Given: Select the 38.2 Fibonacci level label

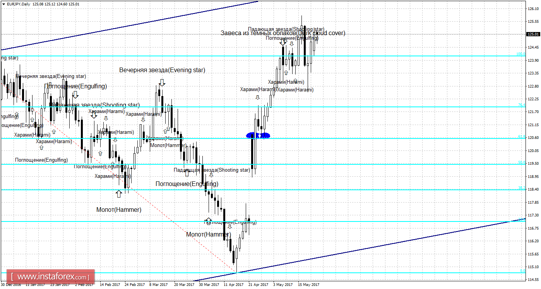Looking at the screenshot, I should [522, 188].
